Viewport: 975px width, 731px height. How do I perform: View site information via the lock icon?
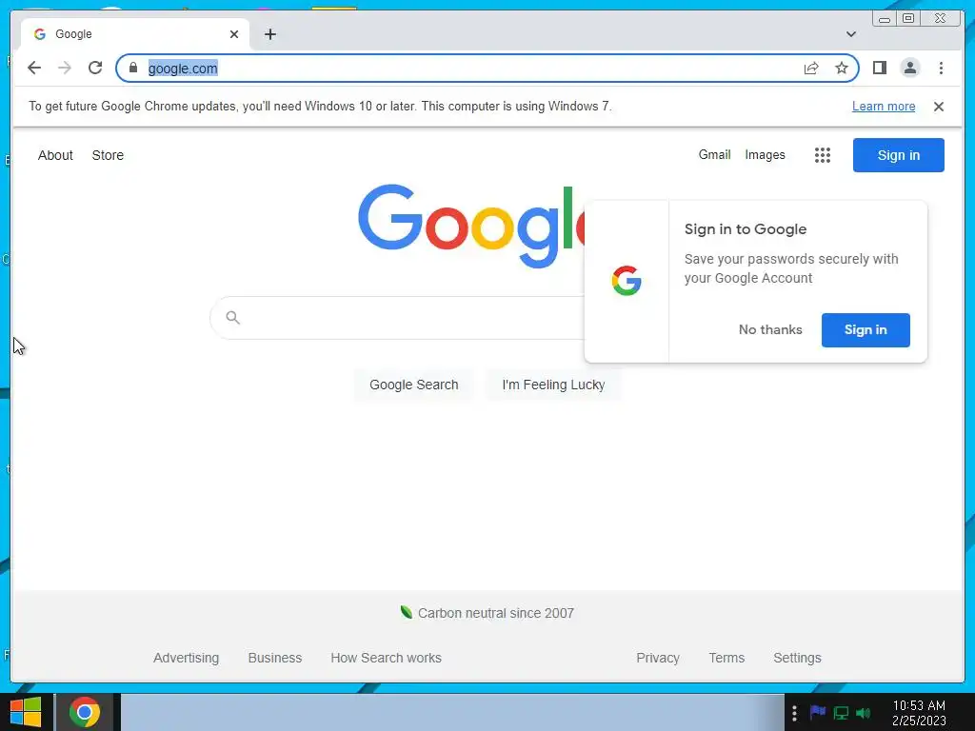[x=133, y=68]
